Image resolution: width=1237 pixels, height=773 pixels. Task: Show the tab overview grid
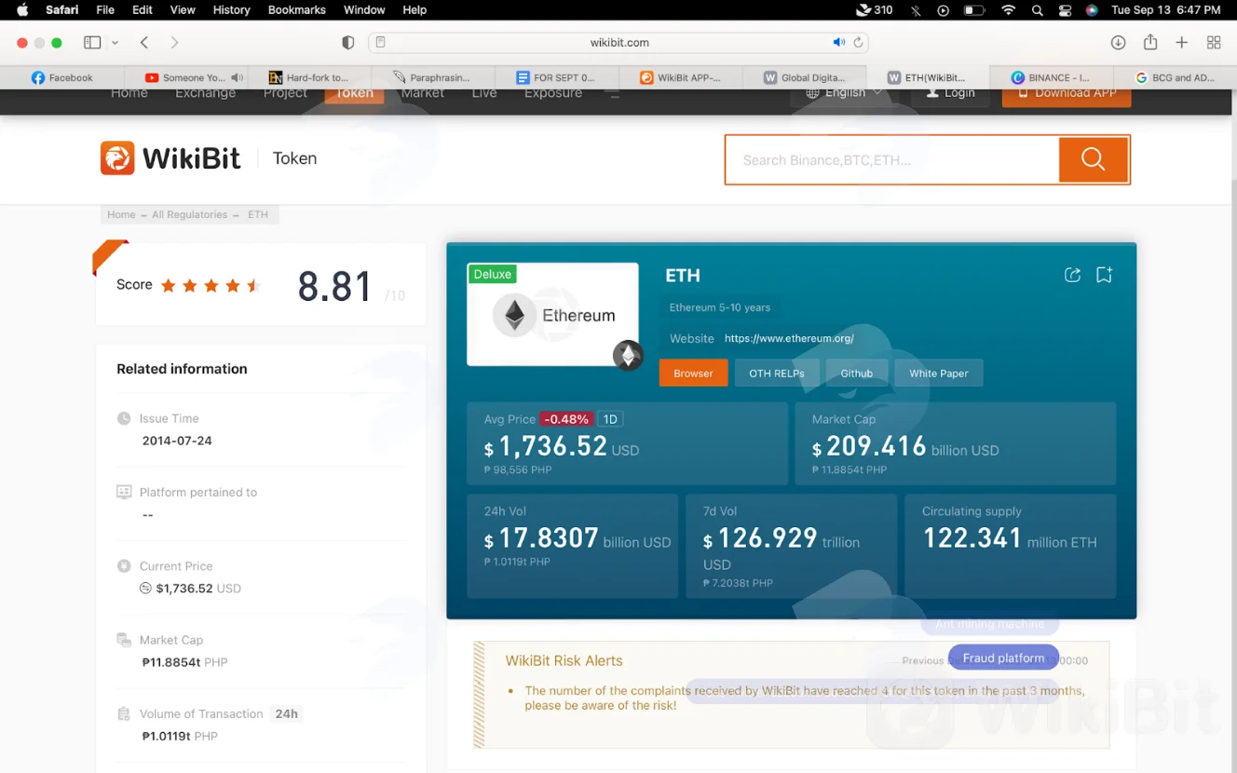1214,42
